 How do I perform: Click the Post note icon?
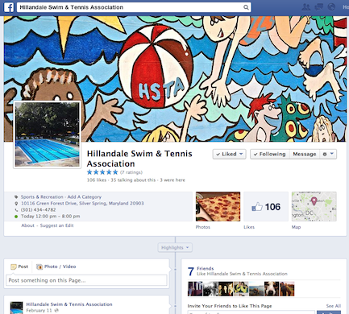click(14, 266)
